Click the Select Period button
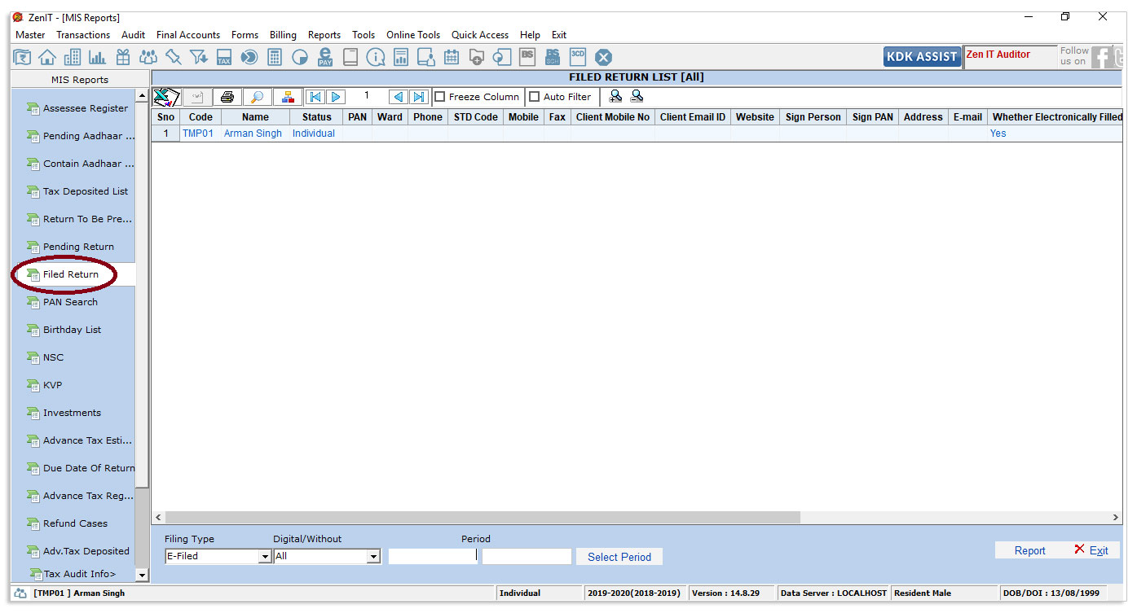Image resolution: width=1137 pixels, height=613 pixels. click(619, 557)
